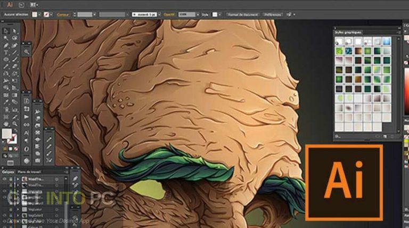Switch to the Plans de travail tab
Image resolution: width=409 pixels, height=228 pixels.
click(29, 172)
